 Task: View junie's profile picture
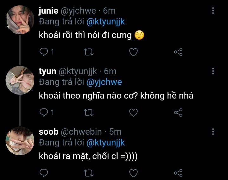tap(20, 20)
